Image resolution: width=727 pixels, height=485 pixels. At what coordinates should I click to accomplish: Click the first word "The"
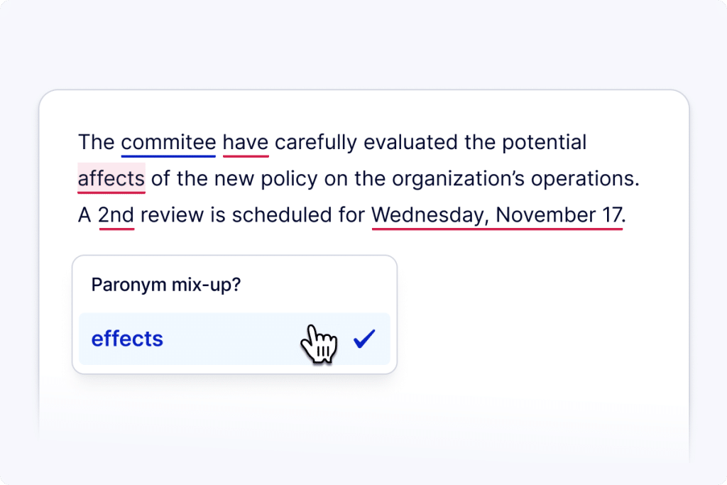pyautogui.click(x=96, y=142)
